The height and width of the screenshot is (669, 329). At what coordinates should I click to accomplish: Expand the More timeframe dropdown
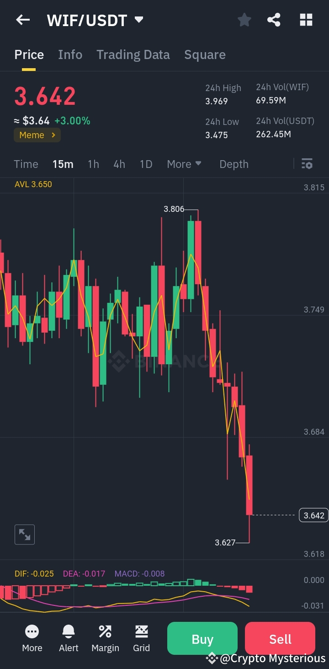tap(184, 164)
